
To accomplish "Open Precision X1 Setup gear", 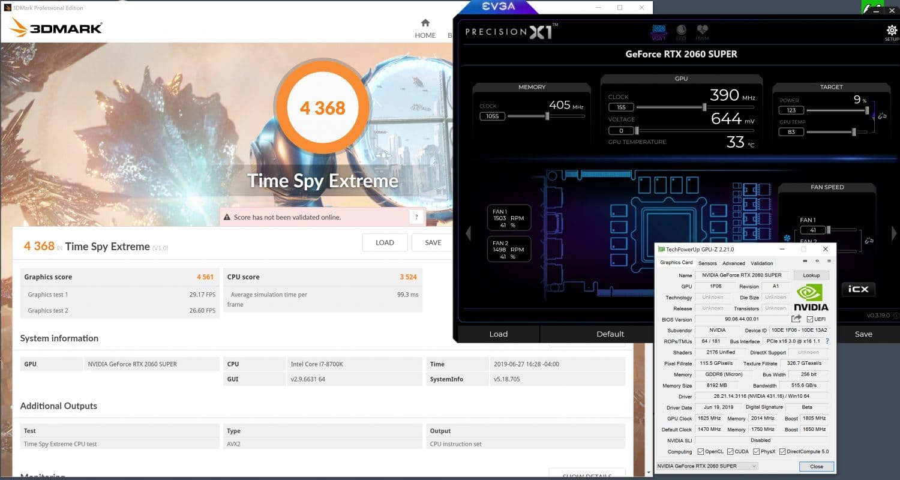I will [891, 31].
